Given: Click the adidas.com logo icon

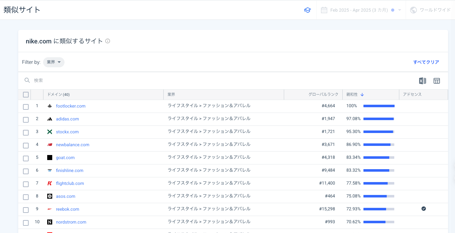Looking at the screenshot, I should tap(50, 119).
